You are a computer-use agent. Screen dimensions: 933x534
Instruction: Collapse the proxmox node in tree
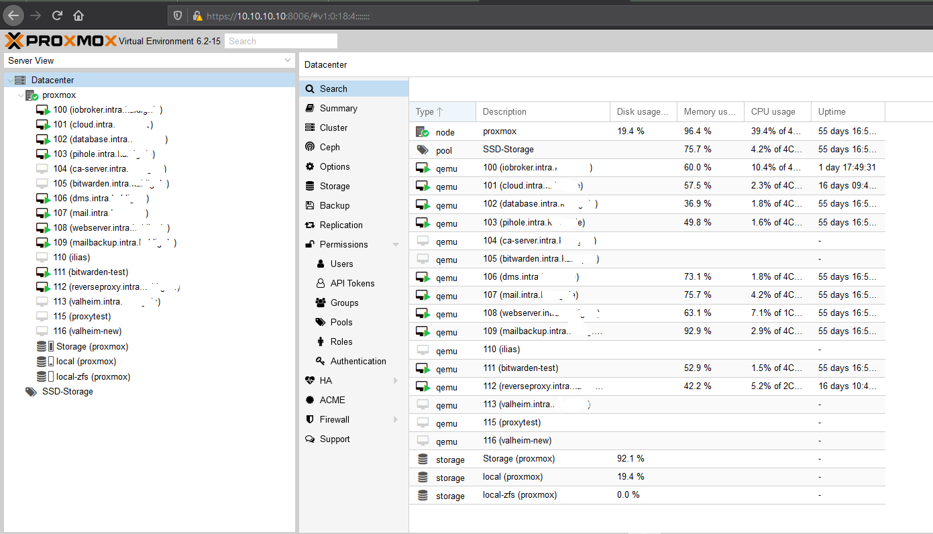tap(21, 95)
